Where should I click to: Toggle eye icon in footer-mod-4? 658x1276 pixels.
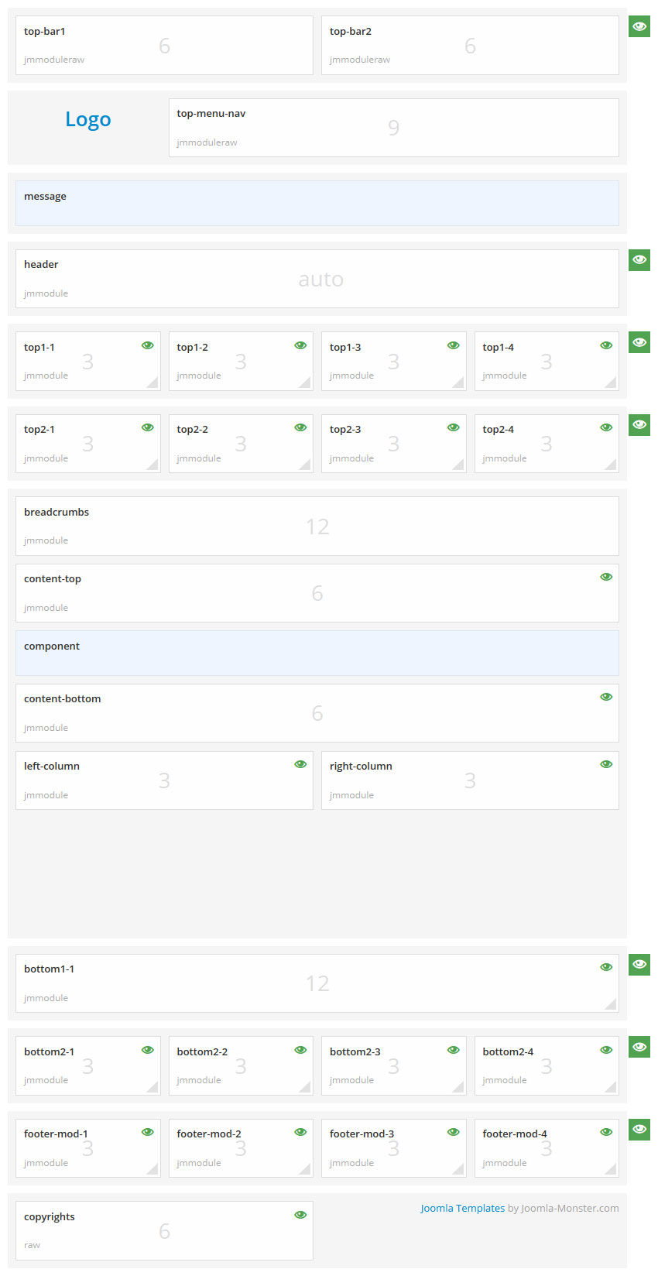606,1132
